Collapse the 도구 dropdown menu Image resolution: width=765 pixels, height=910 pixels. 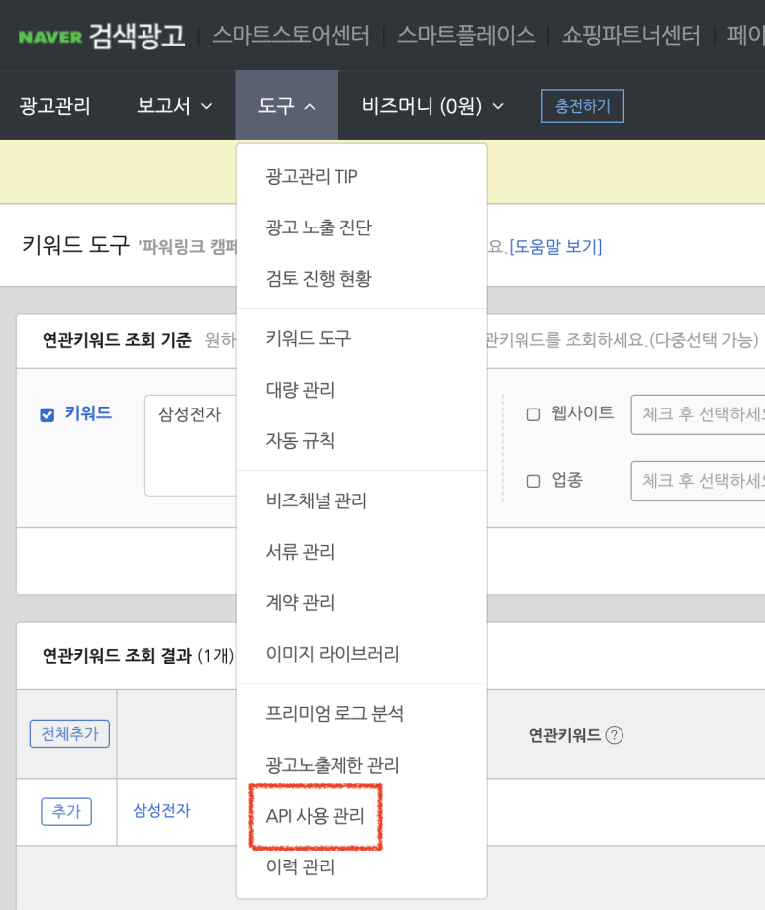click(286, 106)
